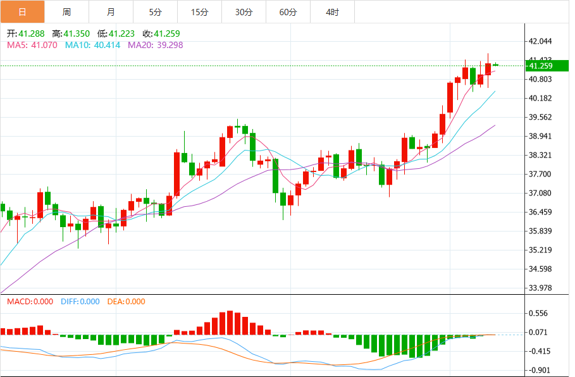The image size is (575, 377).
Task: Click the green 41.259 current price tag
Action: coord(547,66)
